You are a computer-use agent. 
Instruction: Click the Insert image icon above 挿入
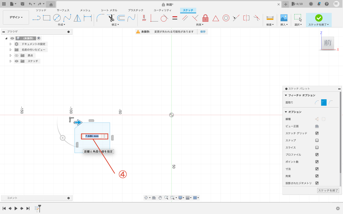[x=284, y=18]
